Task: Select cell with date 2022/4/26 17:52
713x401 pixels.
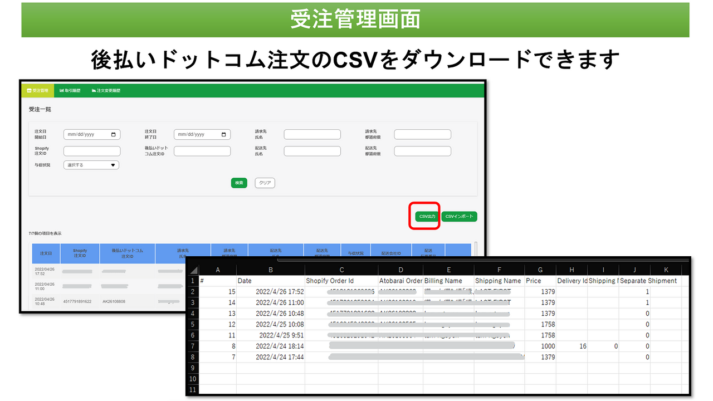Action: (x=271, y=292)
